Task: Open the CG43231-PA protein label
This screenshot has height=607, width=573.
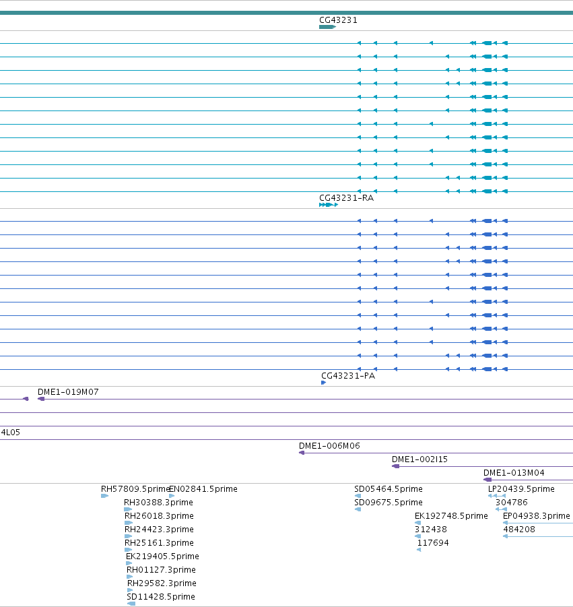Action: click(x=348, y=376)
